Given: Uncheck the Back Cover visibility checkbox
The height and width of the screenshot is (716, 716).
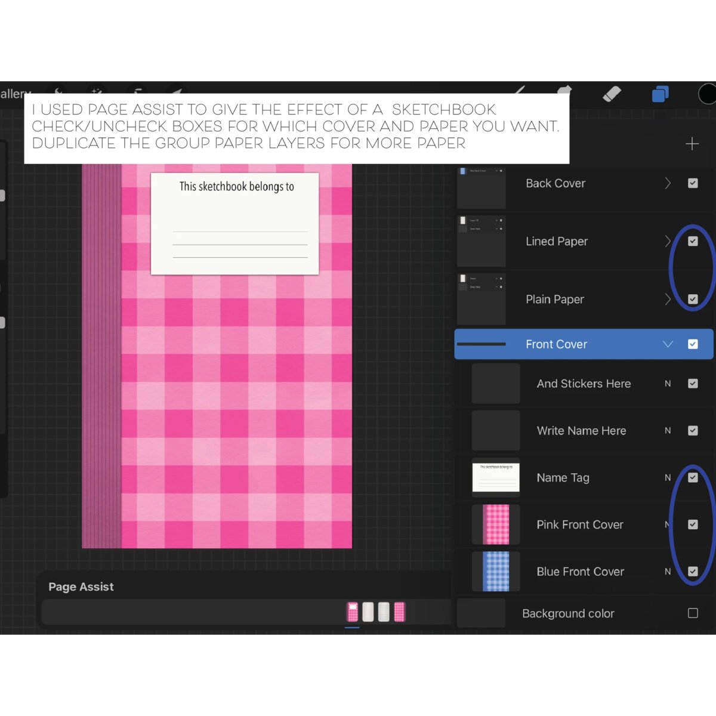Looking at the screenshot, I should 693,183.
